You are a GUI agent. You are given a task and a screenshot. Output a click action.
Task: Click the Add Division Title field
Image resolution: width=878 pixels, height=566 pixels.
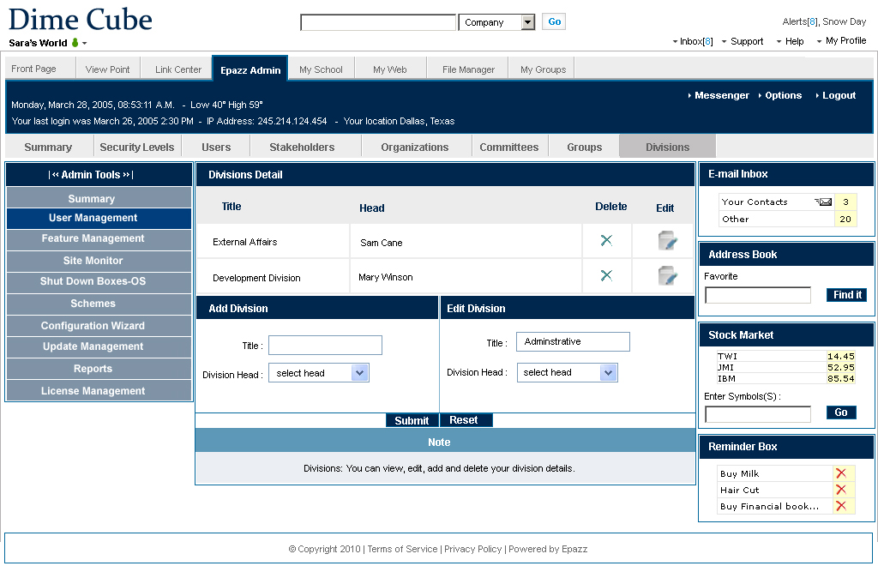click(325, 345)
